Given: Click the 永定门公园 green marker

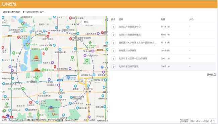Looking at the screenshot, I should tap(38, 115).
